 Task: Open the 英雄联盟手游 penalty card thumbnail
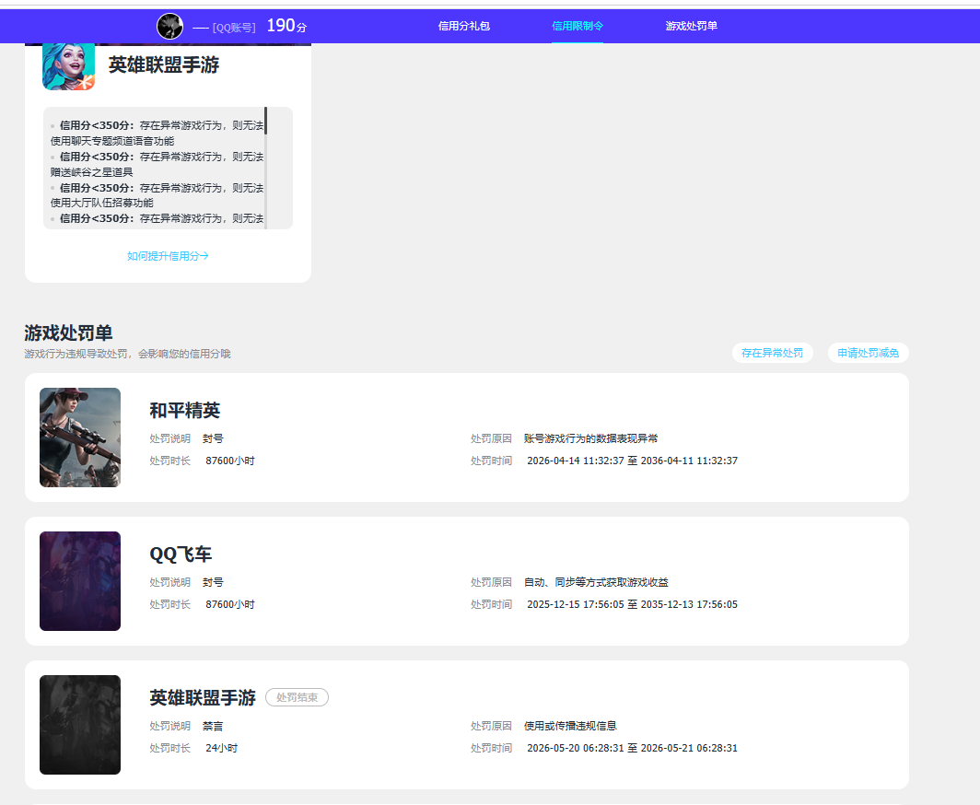click(80, 725)
